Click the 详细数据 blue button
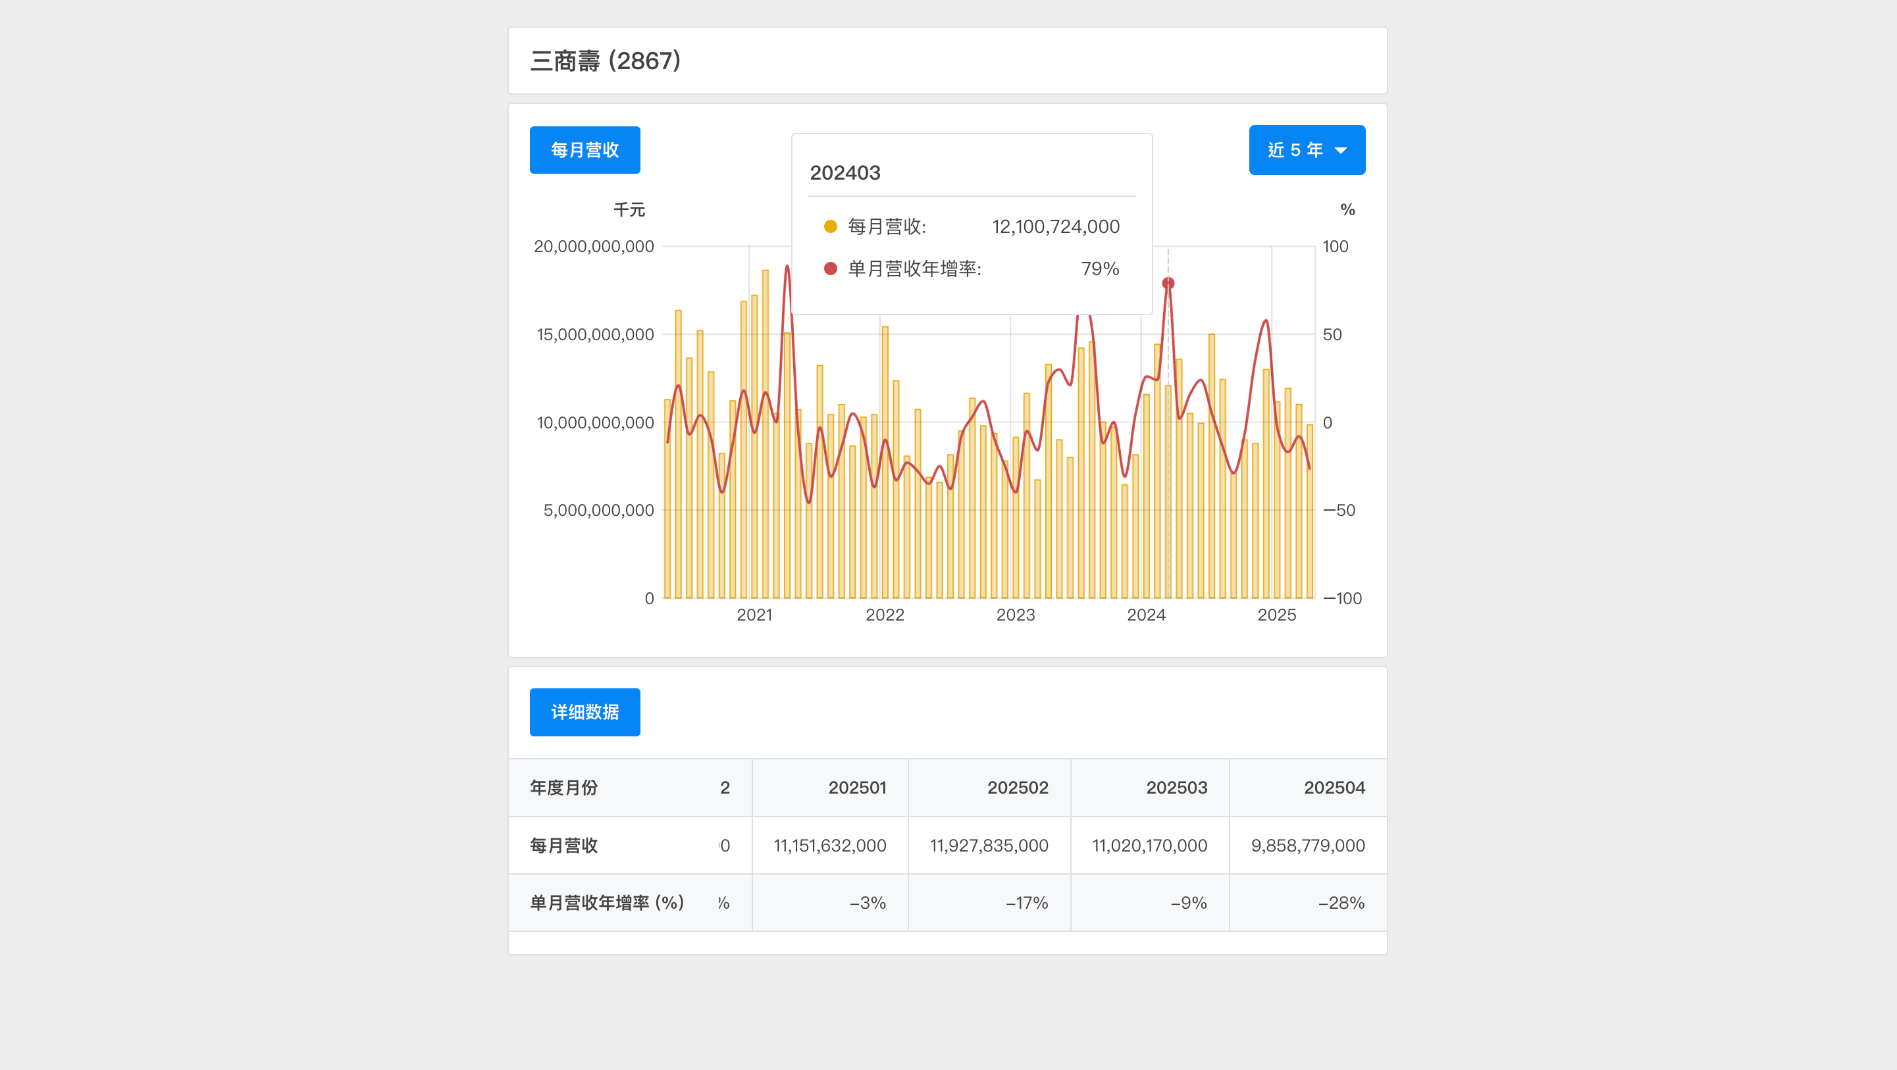1897x1070 pixels. tap(585, 712)
